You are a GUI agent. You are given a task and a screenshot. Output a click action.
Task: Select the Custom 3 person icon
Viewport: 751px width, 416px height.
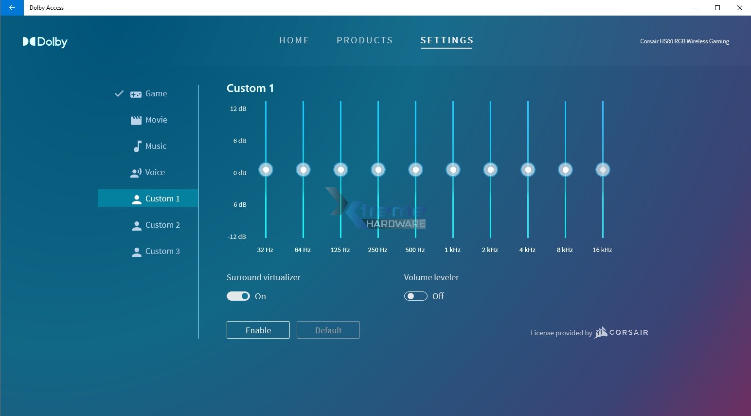coord(136,251)
